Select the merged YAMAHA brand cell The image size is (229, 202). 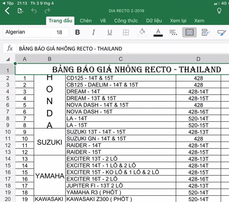pyautogui.click(x=50, y=176)
